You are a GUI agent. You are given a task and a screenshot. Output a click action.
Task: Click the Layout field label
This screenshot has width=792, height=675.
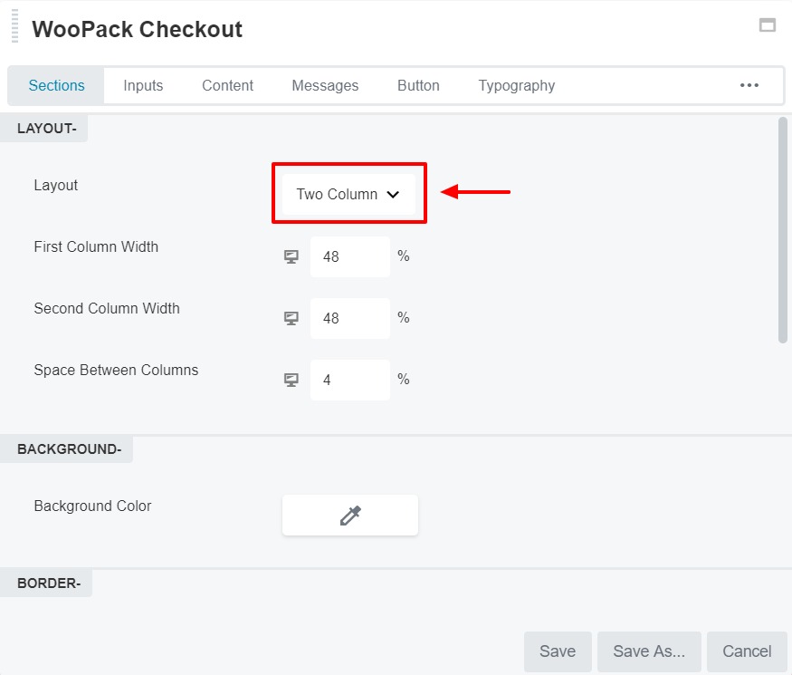pos(55,185)
